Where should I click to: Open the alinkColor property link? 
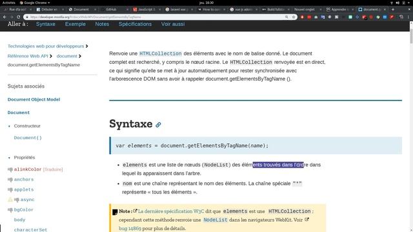point(28,169)
